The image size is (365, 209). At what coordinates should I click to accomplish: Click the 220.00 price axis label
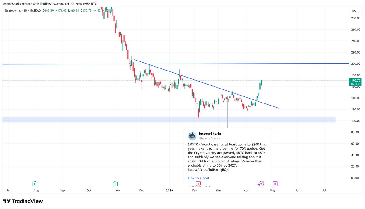[356, 53]
